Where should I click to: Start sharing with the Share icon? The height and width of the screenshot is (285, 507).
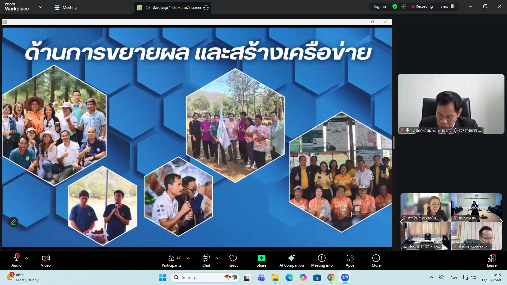[261, 260]
